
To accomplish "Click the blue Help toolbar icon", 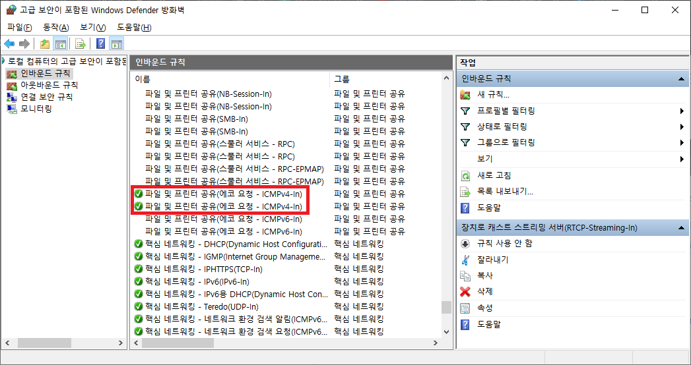I will [100, 43].
